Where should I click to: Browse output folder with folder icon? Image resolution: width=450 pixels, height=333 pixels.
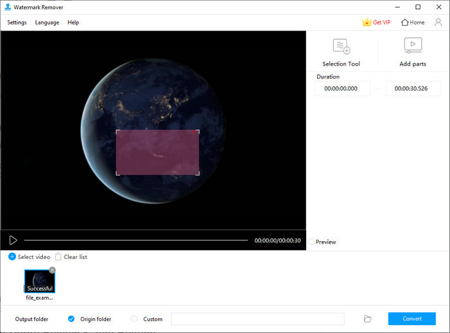367,319
